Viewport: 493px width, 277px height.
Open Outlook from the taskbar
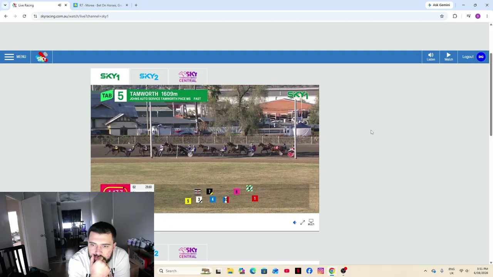point(275,271)
